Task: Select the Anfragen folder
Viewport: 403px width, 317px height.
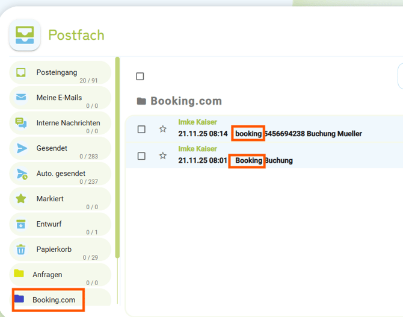Action: pyautogui.click(x=60, y=274)
